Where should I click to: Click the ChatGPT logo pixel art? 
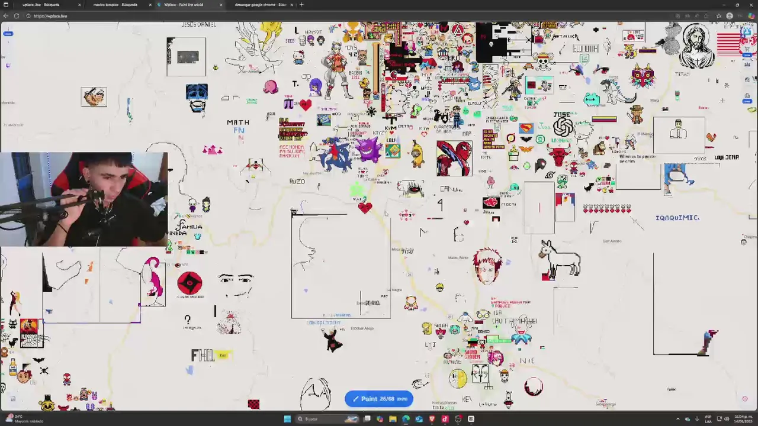[563, 127]
